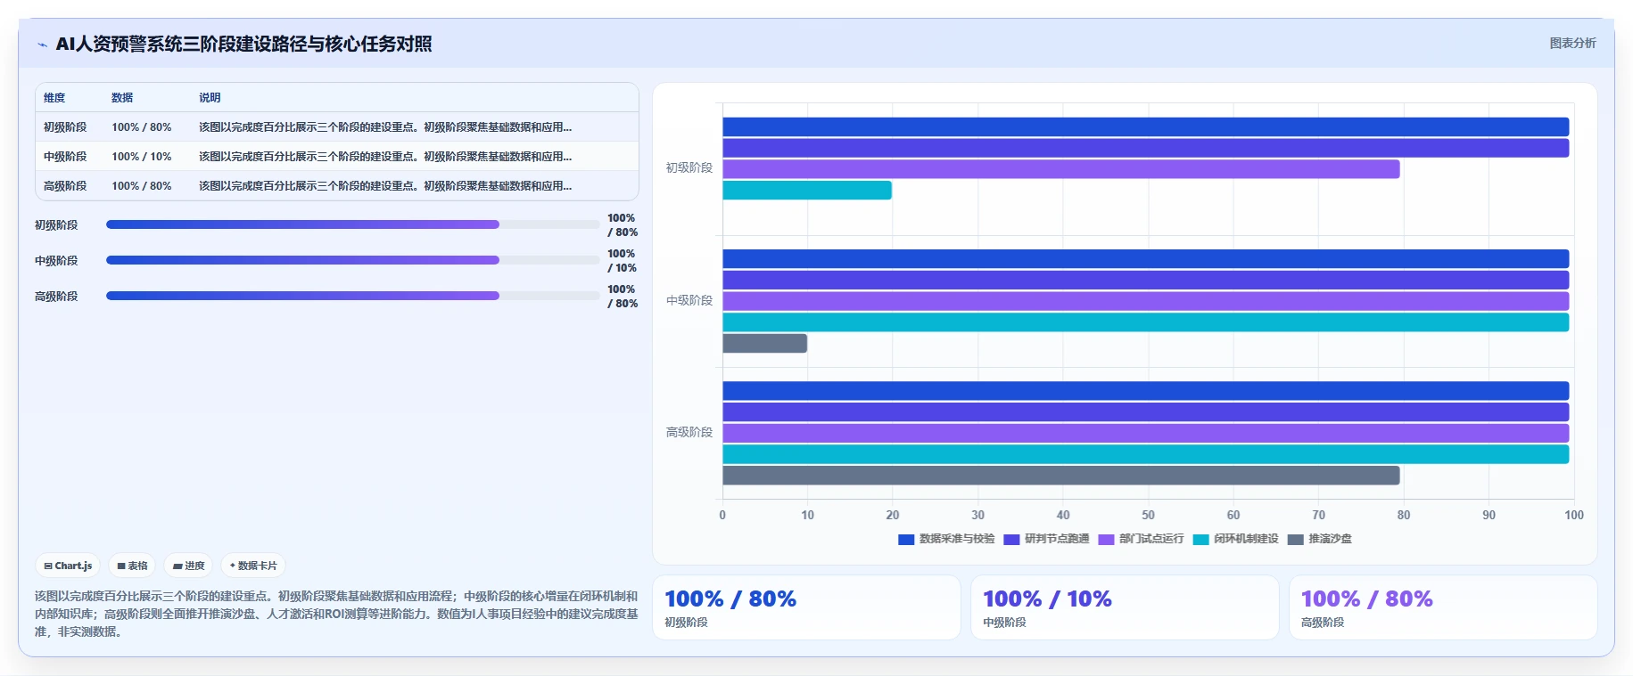Click the gray bar in the chart's 高级阶段 group

click(x=1061, y=476)
